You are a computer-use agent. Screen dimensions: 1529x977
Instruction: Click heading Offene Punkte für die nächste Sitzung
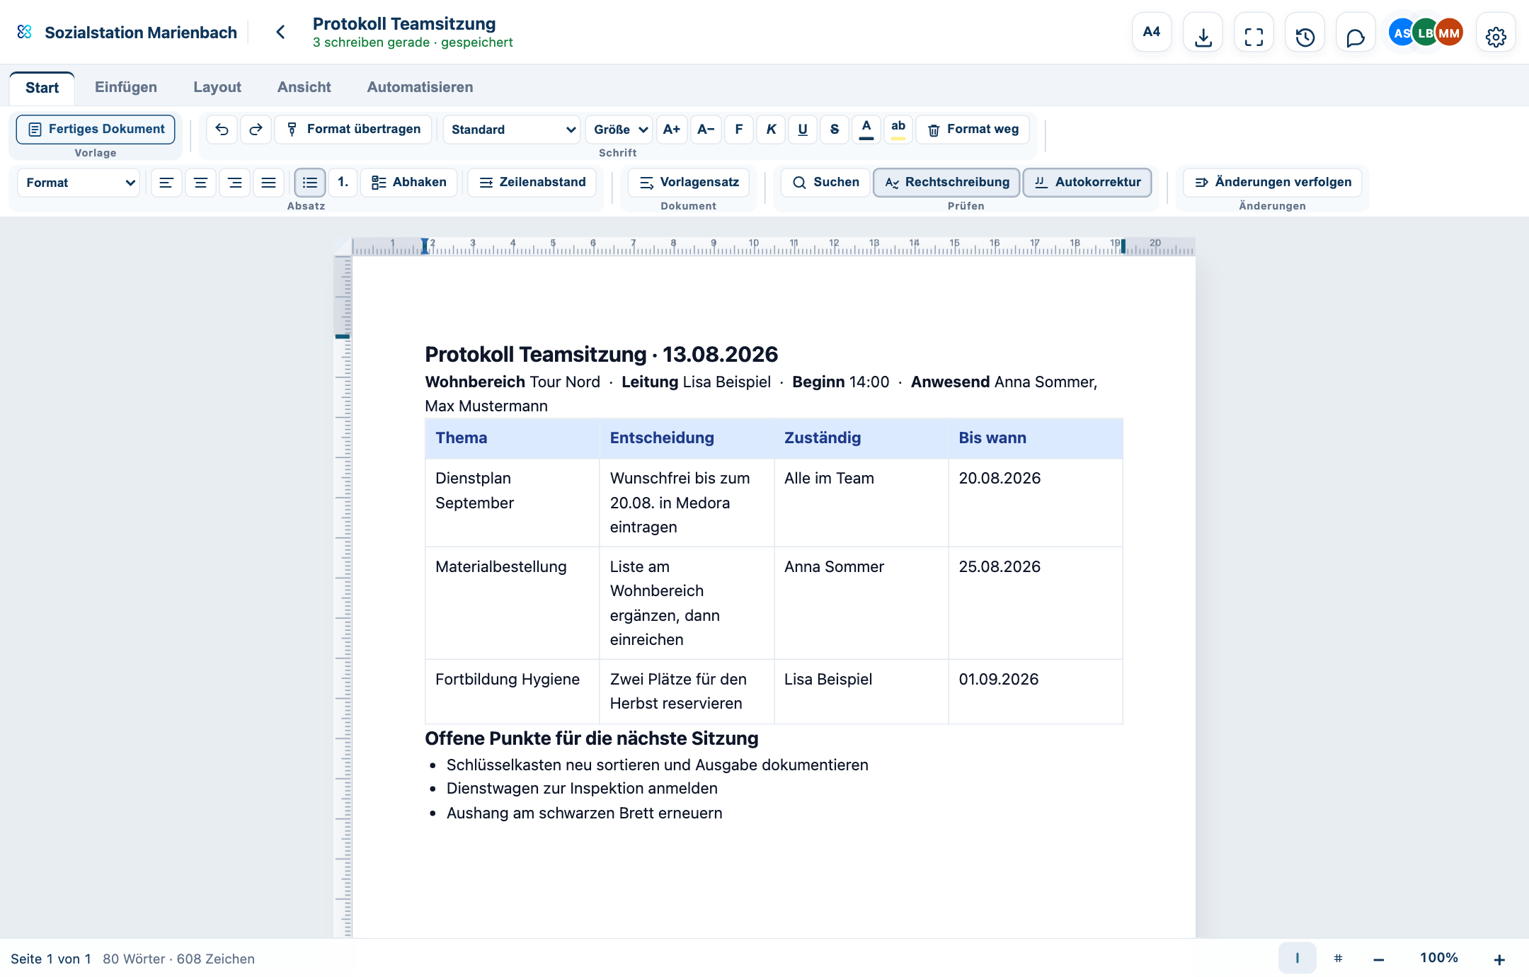coord(591,738)
